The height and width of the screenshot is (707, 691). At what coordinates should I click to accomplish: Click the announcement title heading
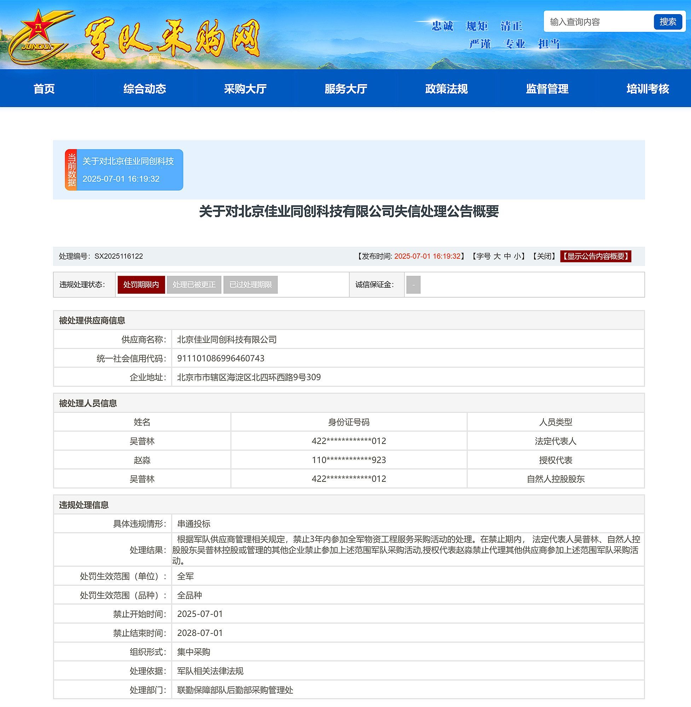349,211
